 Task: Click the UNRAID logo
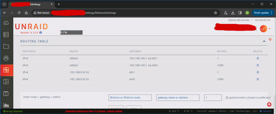[x=31, y=27]
